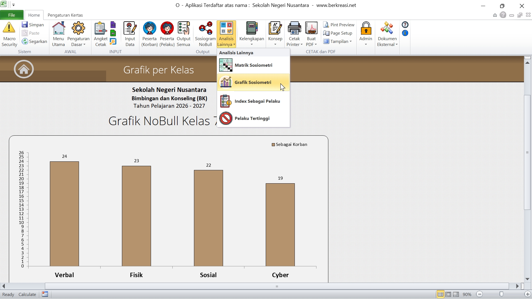This screenshot has height=299, width=532.
Task: Click the zoom in plus button
Action: point(528,294)
